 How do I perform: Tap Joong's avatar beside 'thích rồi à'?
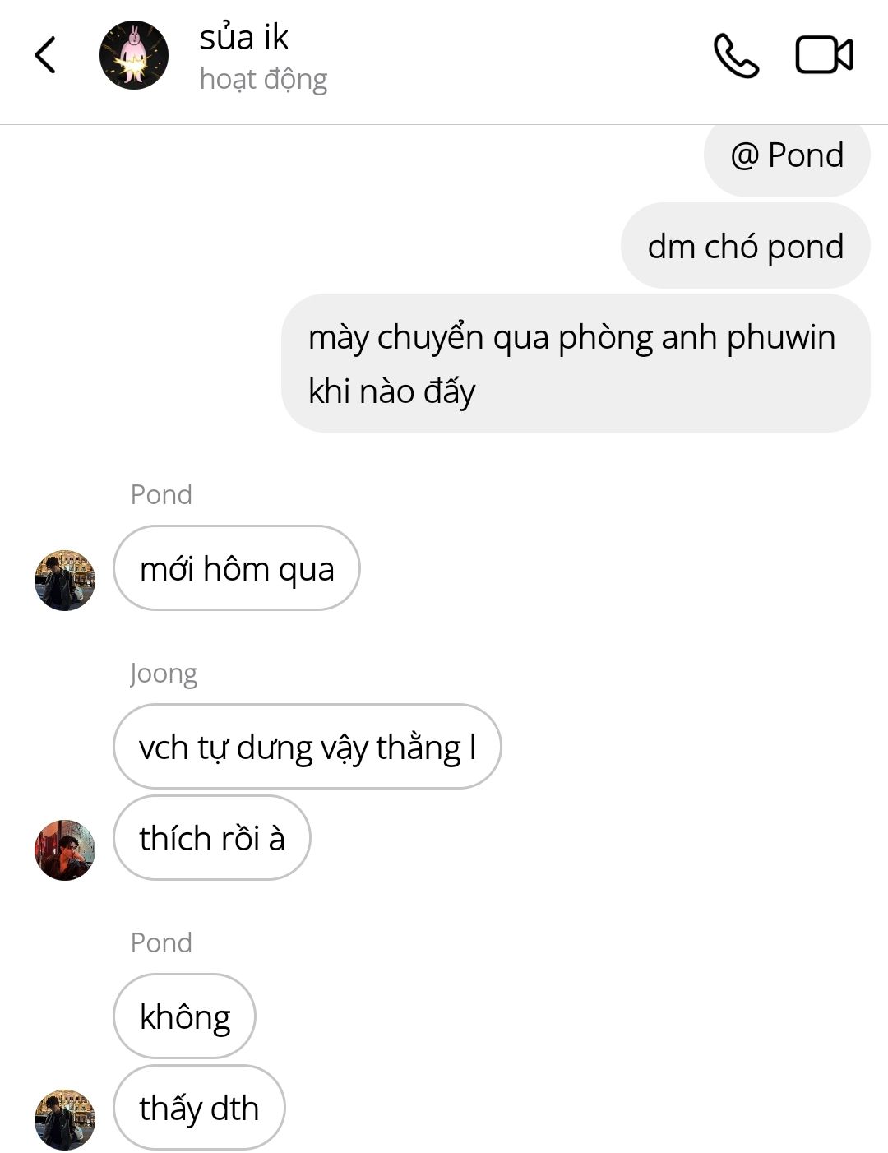click(65, 850)
